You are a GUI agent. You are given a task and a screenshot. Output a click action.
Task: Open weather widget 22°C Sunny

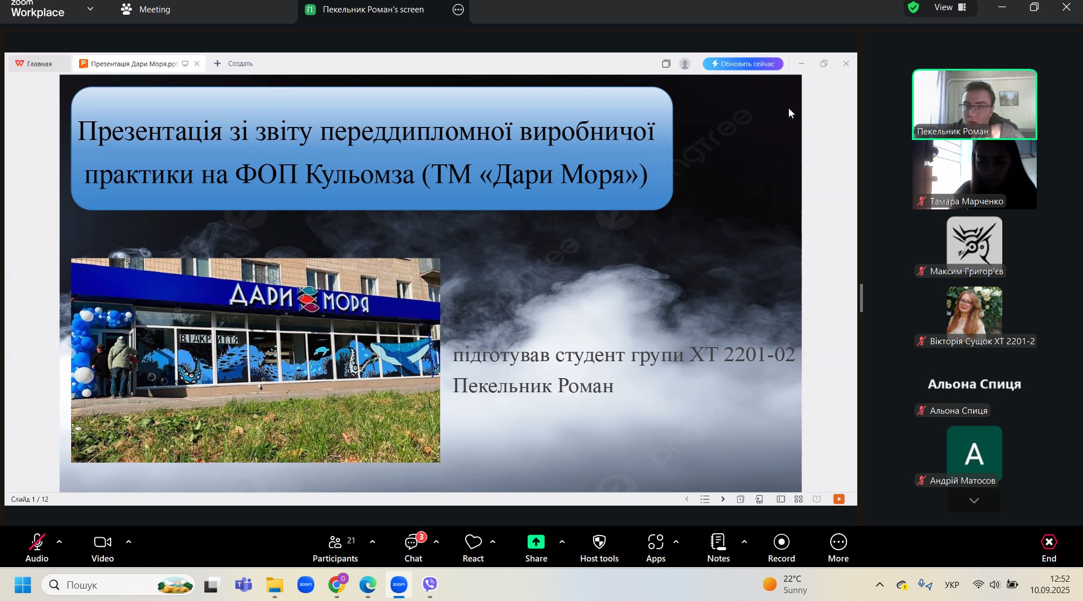click(x=785, y=585)
